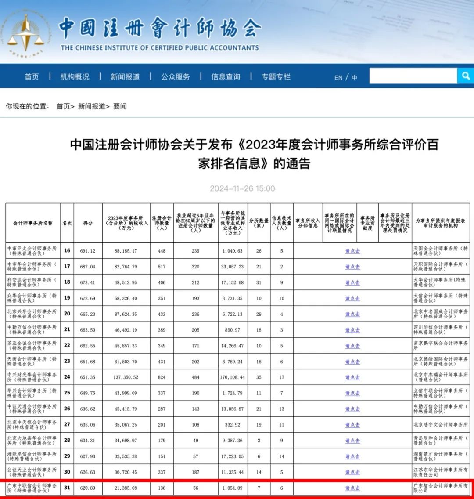Open the 首页 navigation menu item
The height and width of the screenshot is (499, 474).
32,76
